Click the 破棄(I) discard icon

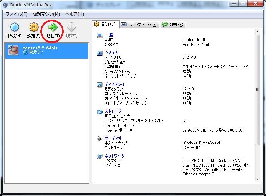pos(71,27)
